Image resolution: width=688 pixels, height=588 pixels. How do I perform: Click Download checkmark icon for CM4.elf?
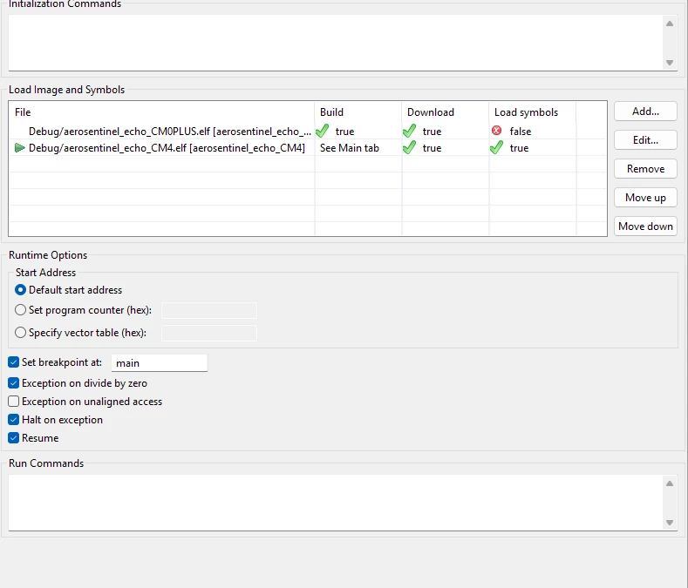point(409,147)
